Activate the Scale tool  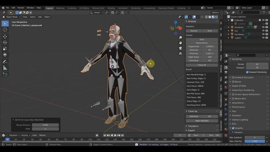coord(5,49)
